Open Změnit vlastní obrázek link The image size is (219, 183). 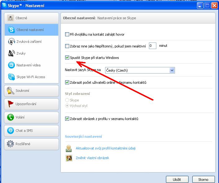(92, 158)
